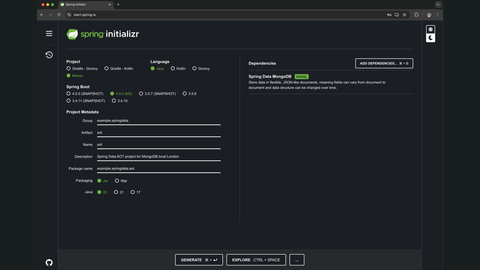Image resolution: width=480 pixels, height=270 pixels.
Task: Choose Kotlin as the language
Action: click(173, 68)
